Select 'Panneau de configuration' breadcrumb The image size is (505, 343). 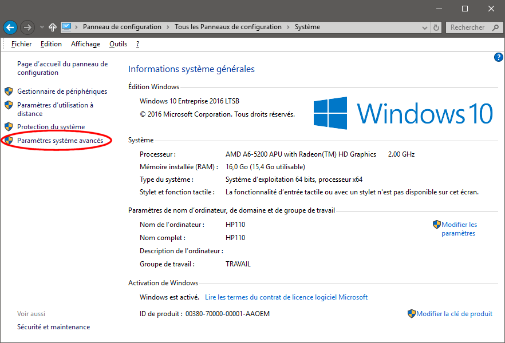click(x=122, y=27)
